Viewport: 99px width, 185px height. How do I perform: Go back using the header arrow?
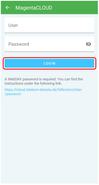coord(7,7)
